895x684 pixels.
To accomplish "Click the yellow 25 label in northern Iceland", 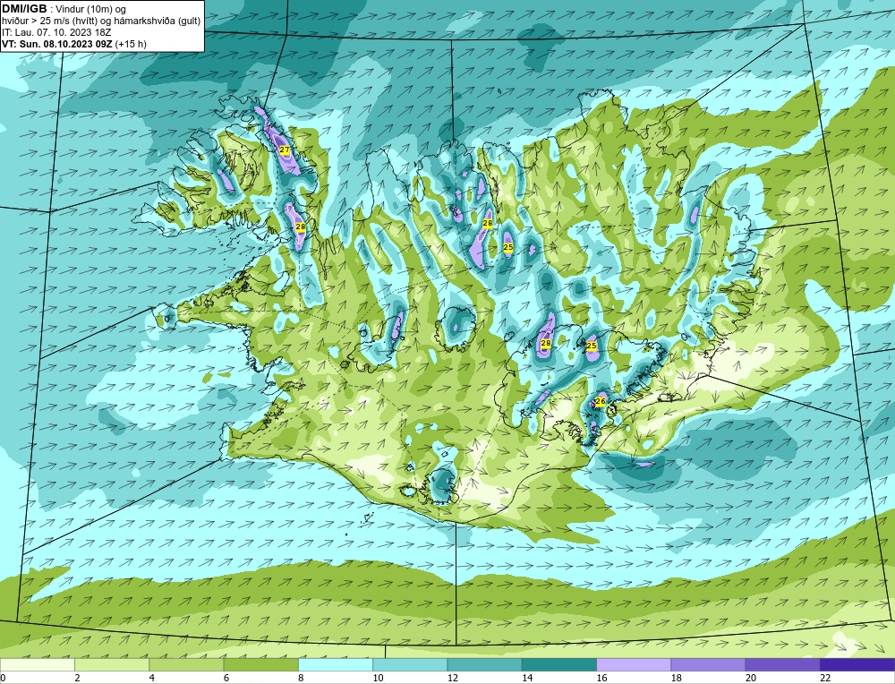I will [508, 247].
